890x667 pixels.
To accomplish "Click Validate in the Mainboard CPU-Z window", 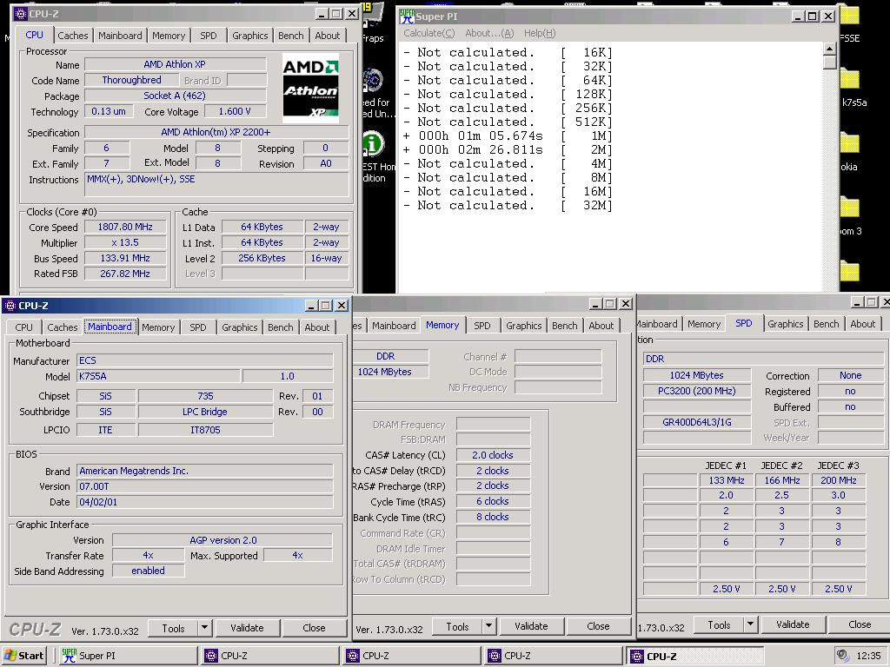I will [x=247, y=628].
